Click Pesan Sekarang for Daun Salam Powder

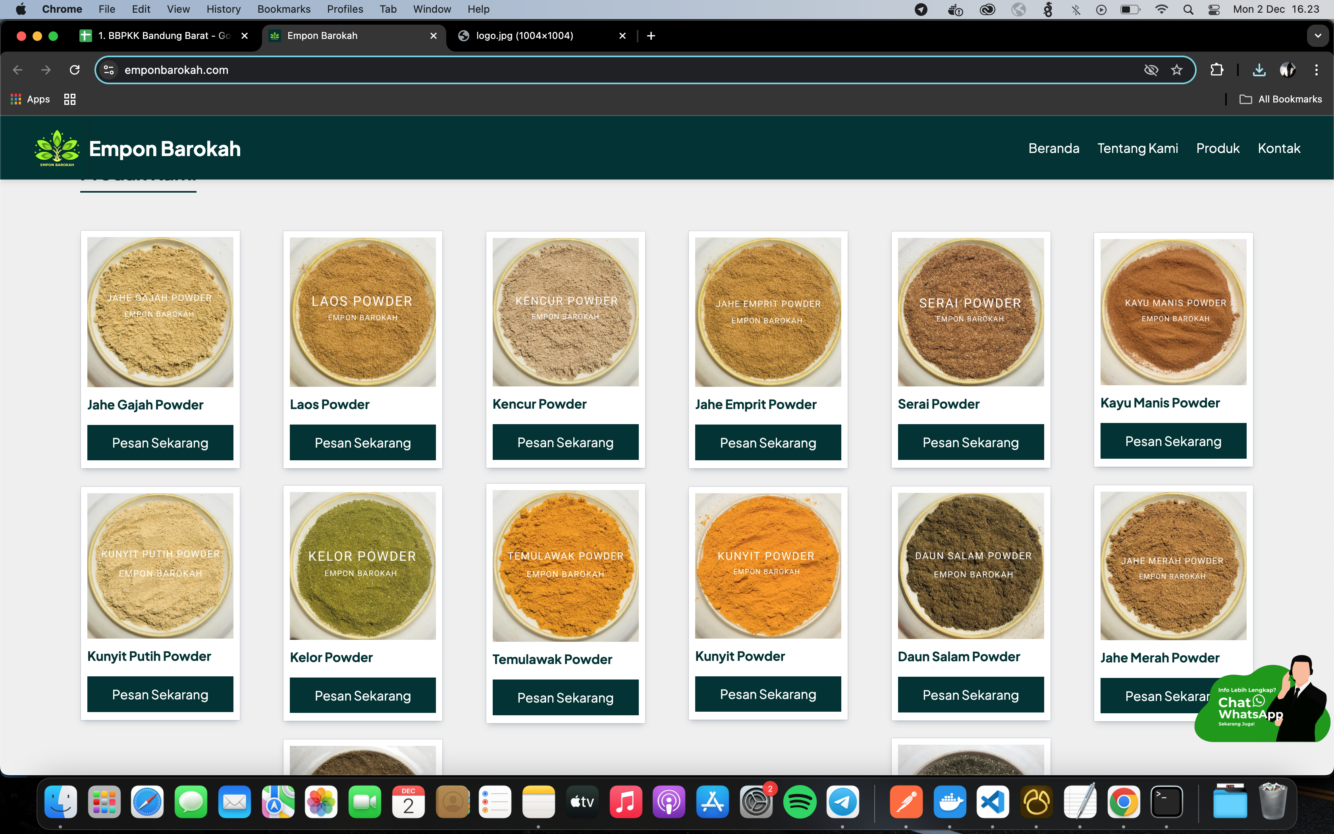click(x=971, y=695)
